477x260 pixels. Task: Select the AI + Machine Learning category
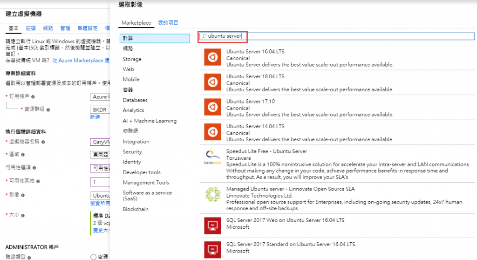150,121
